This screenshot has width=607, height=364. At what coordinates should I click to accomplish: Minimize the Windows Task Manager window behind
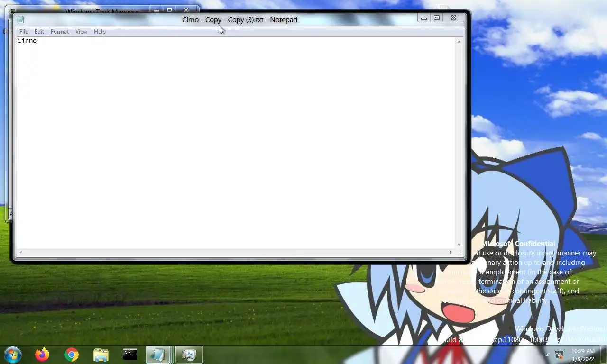click(x=156, y=10)
